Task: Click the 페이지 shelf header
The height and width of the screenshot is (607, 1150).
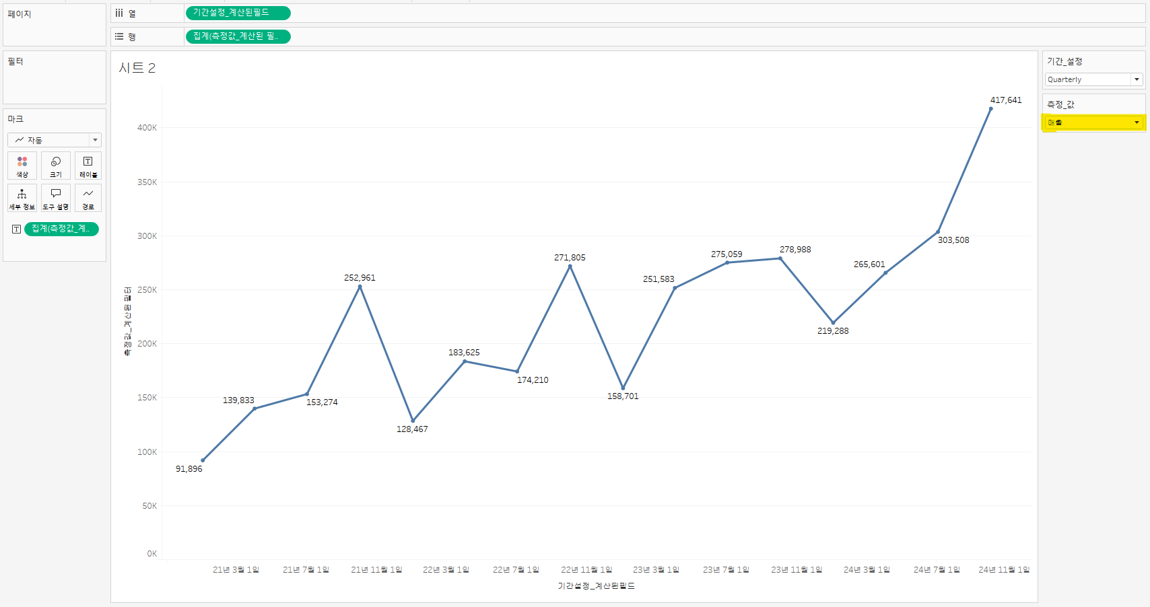Action: 20,14
